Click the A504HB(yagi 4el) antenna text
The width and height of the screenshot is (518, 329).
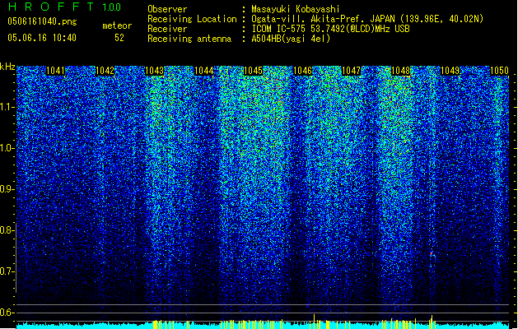point(291,39)
